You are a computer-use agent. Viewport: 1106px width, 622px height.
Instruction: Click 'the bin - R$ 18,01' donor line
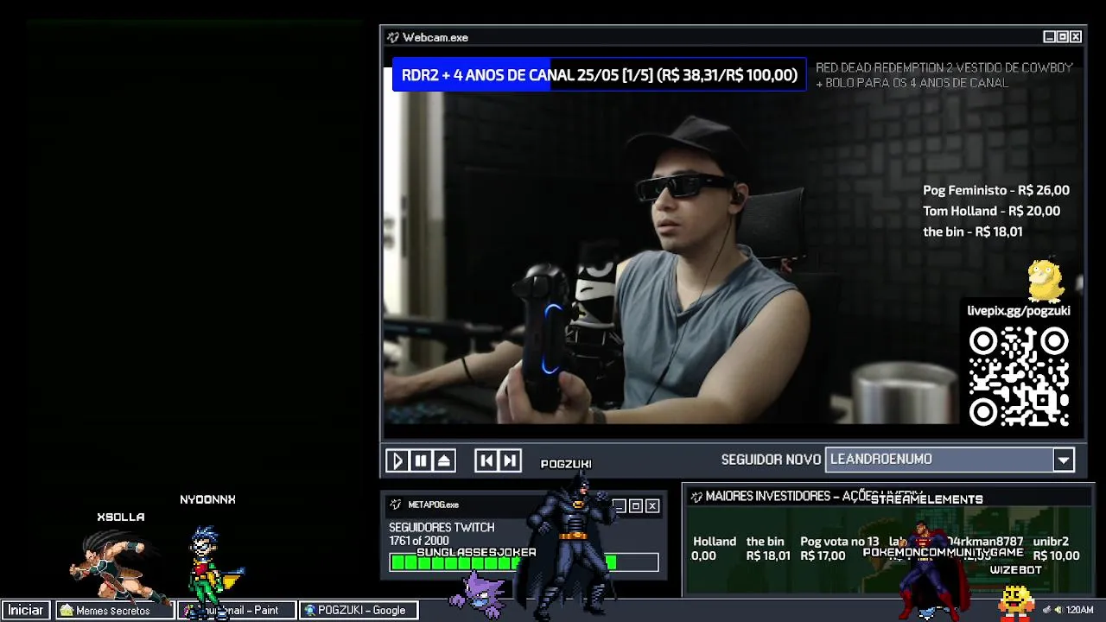[x=973, y=232]
